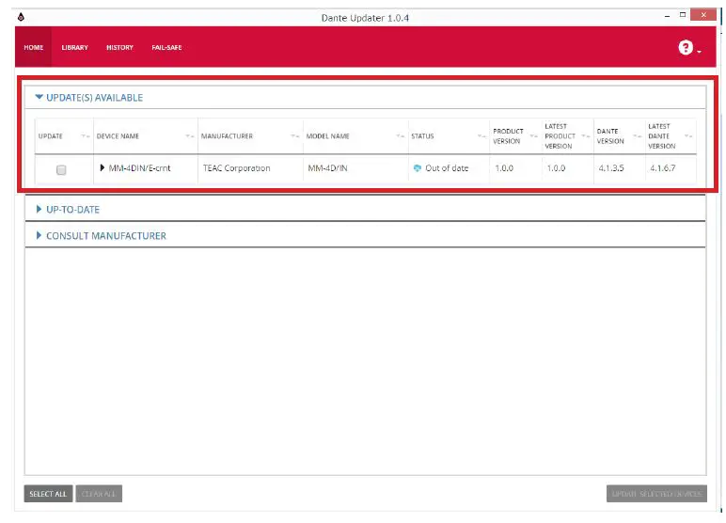Image resolution: width=726 pixels, height=523 pixels.
Task: Maximize the Dante Updater window
Action: [683, 15]
